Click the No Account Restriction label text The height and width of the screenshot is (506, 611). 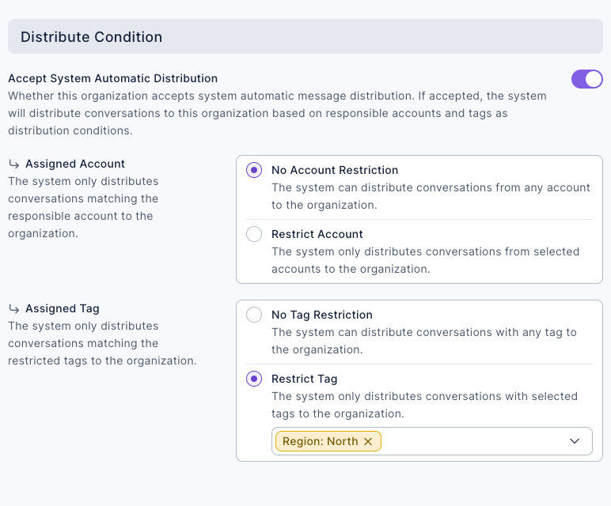tap(335, 170)
